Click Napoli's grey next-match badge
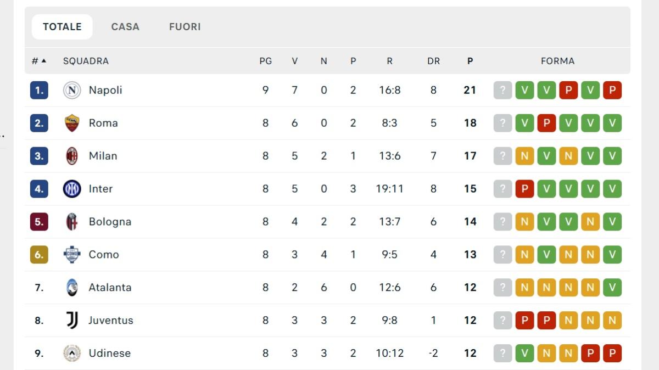Screen dimensions: 659x370 [502, 89]
